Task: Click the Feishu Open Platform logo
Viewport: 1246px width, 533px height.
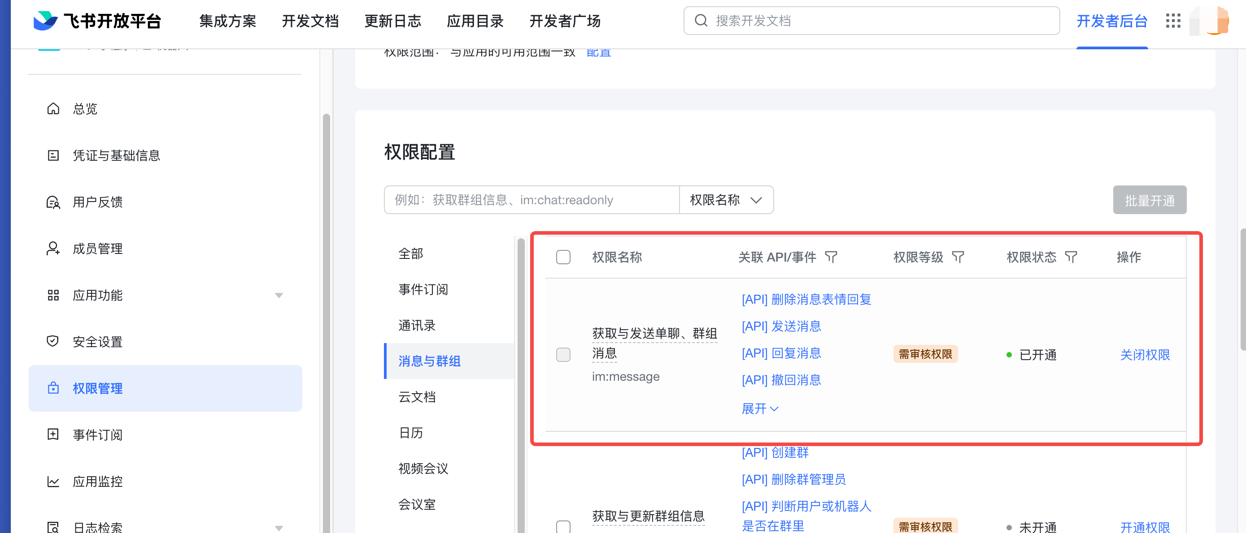Action: (x=97, y=21)
